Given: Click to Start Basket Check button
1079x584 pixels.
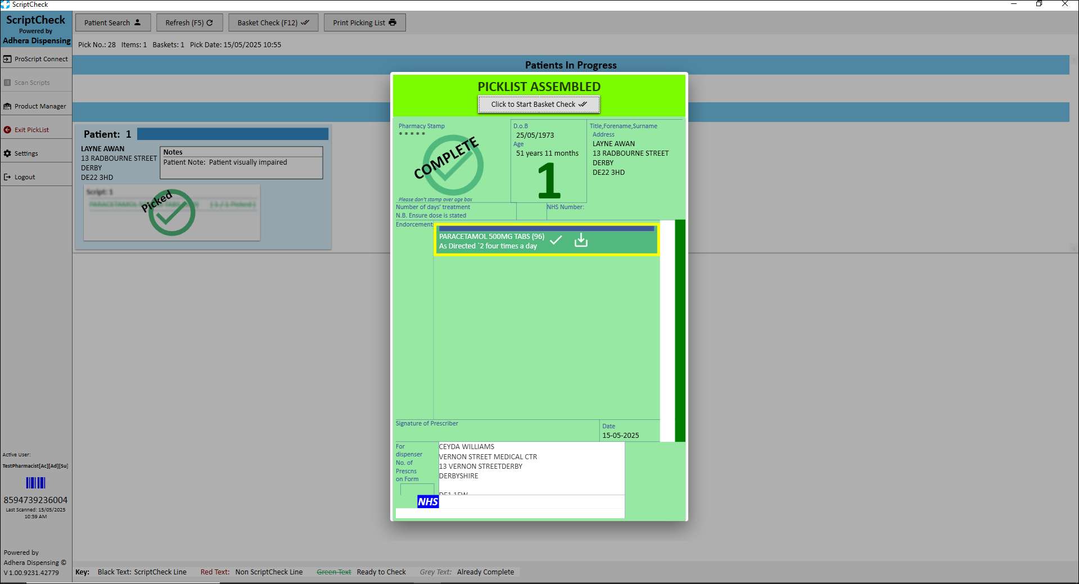Looking at the screenshot, I should (539, 104).
